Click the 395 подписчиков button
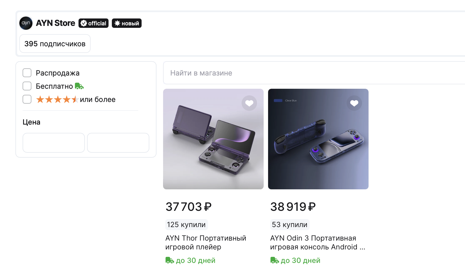The width and height of the screenshot is (465, 280). [x=55, y=44]
